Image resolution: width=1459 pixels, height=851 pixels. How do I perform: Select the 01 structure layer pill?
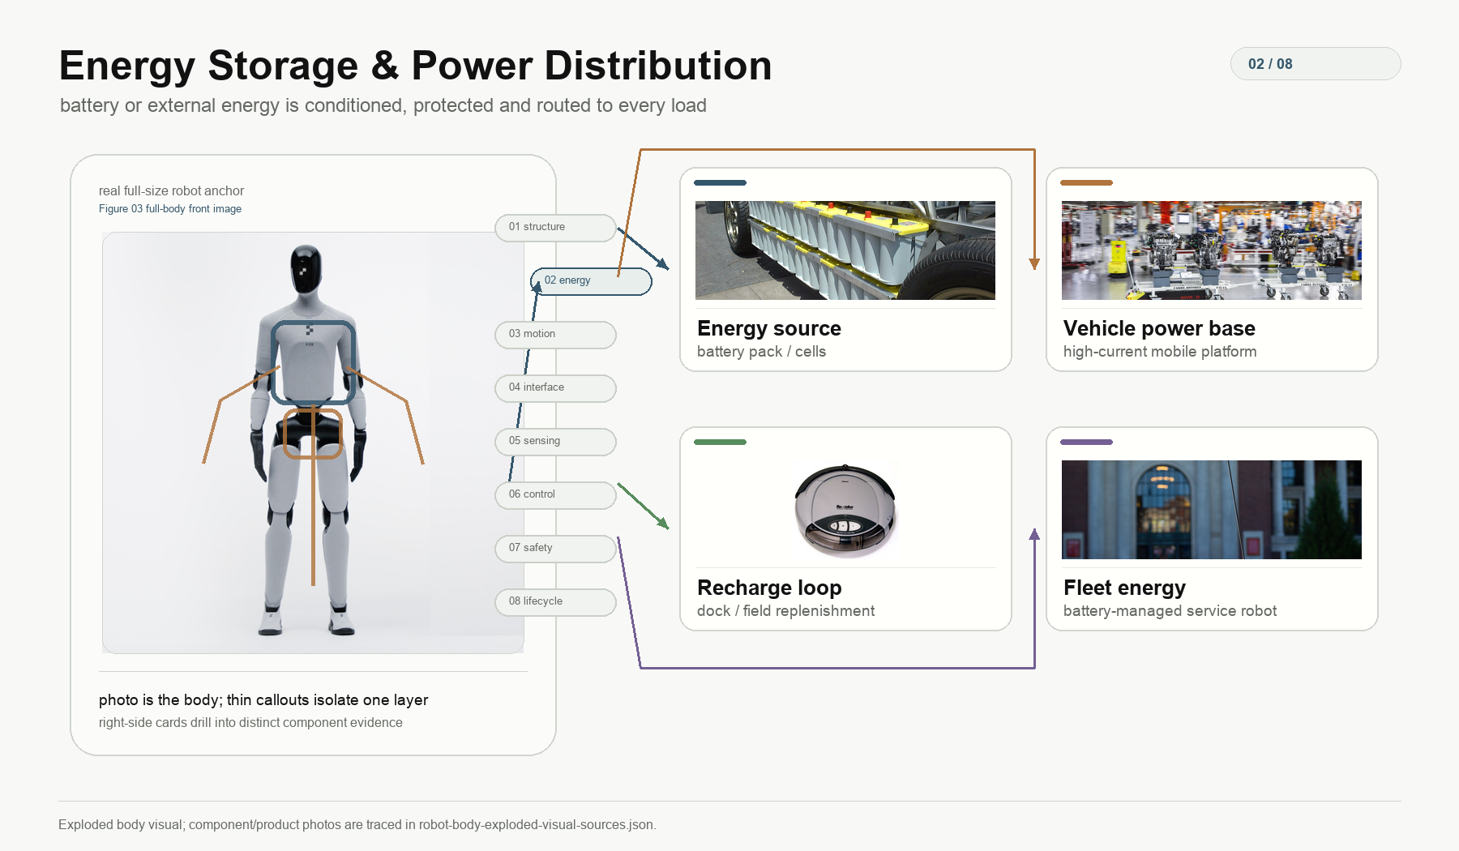(x=555, y=228)
